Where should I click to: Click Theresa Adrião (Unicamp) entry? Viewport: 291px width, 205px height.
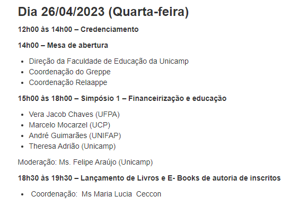point(72,146)
